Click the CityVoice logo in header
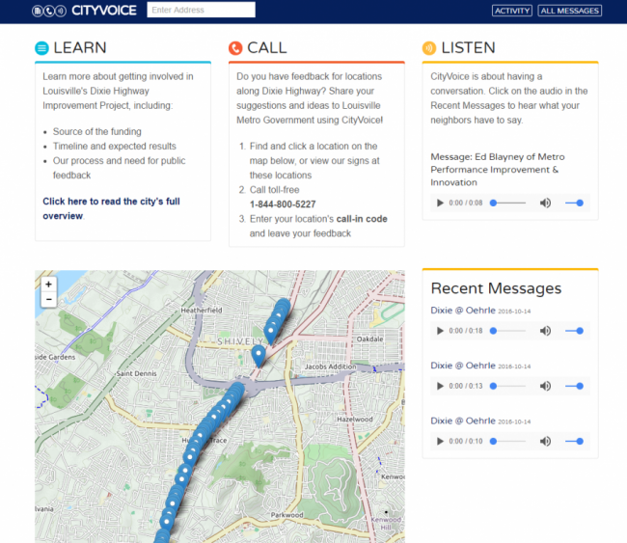Screen dimensions: 627x543 84,11
